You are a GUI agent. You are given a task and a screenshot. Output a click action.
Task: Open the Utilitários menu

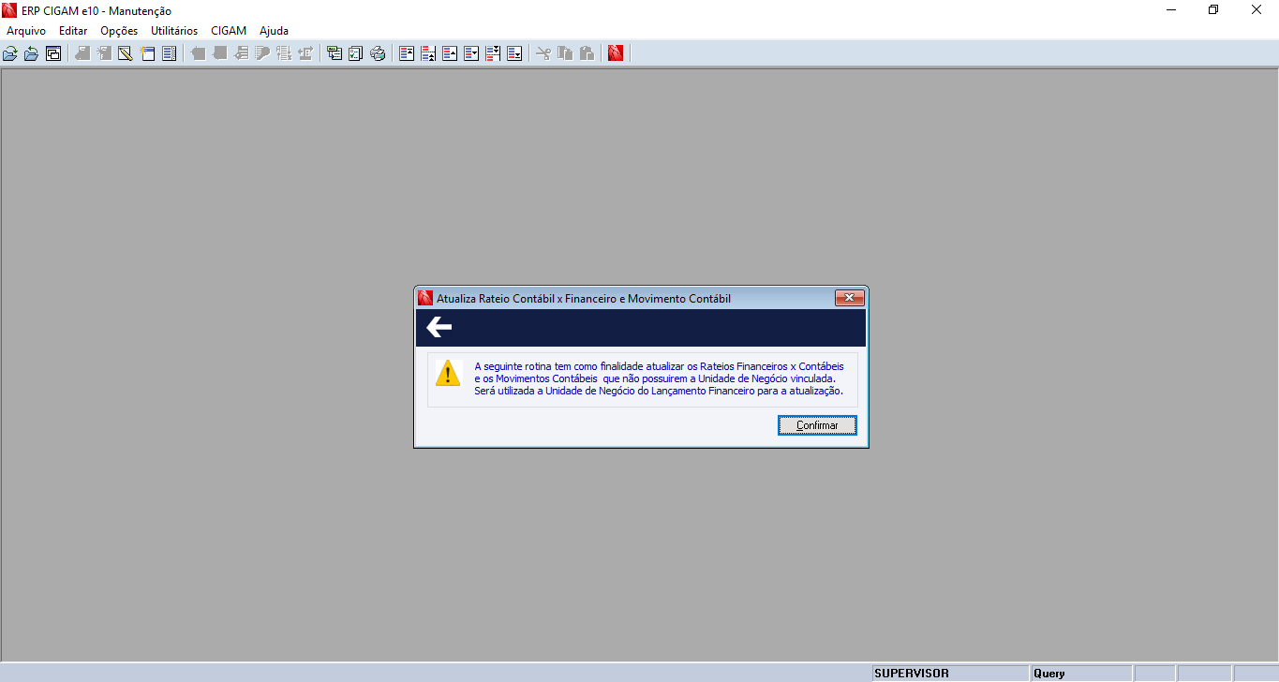click(174, 31)
